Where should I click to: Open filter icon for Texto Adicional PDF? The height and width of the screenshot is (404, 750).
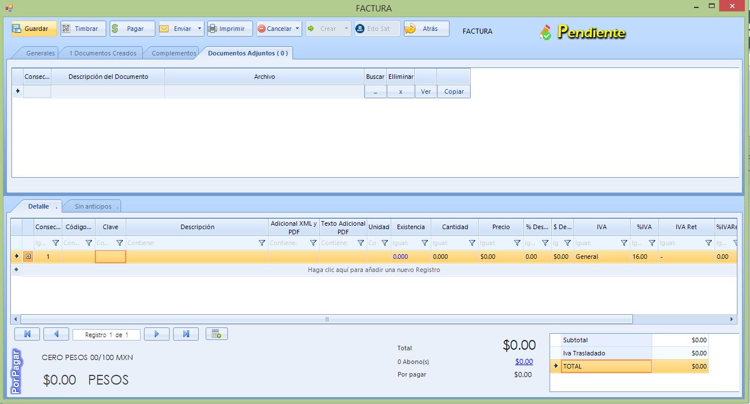point(360,243)
